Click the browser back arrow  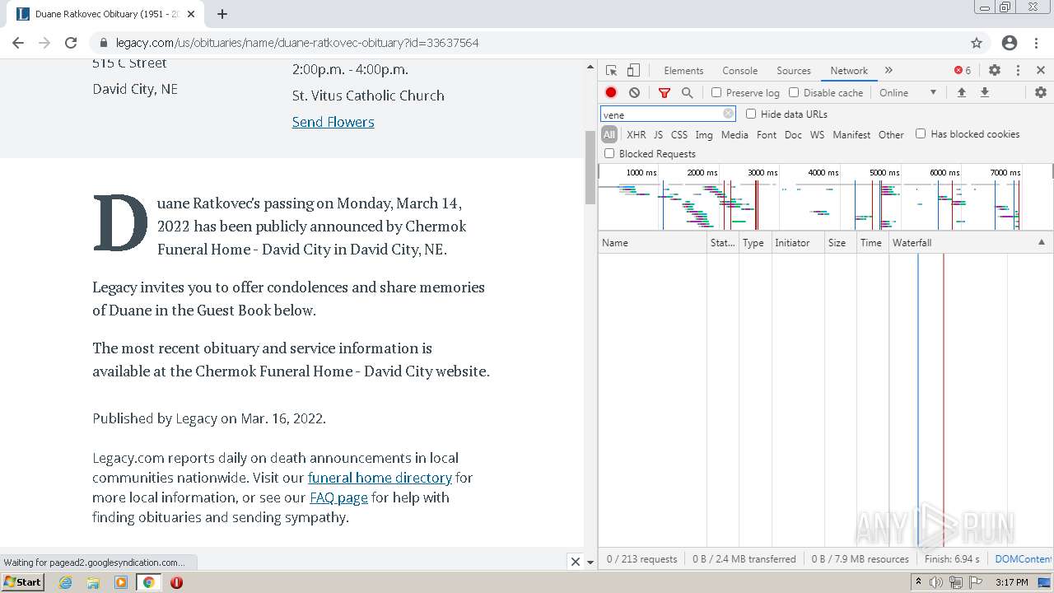point(18,43)
